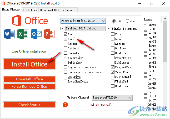Click the Check Status button

coord(29,105)
